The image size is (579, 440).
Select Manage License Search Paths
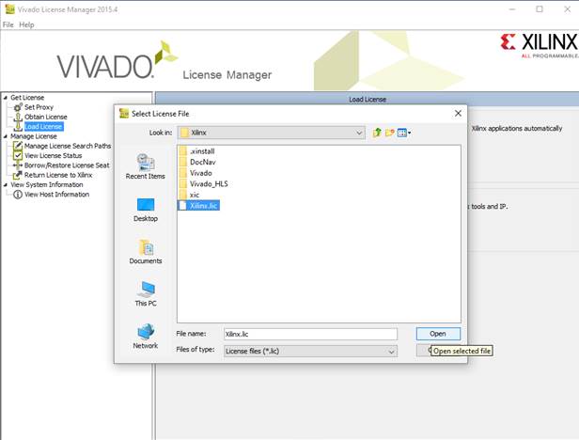68,146
